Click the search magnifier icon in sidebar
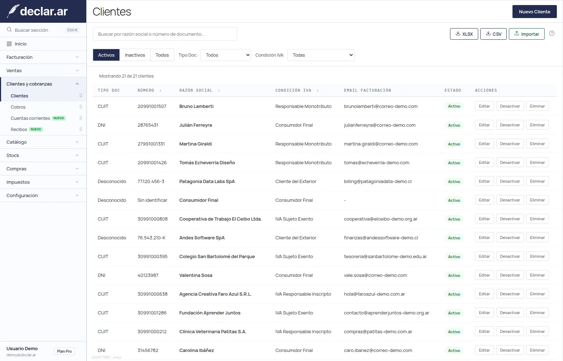 [9, 30]
